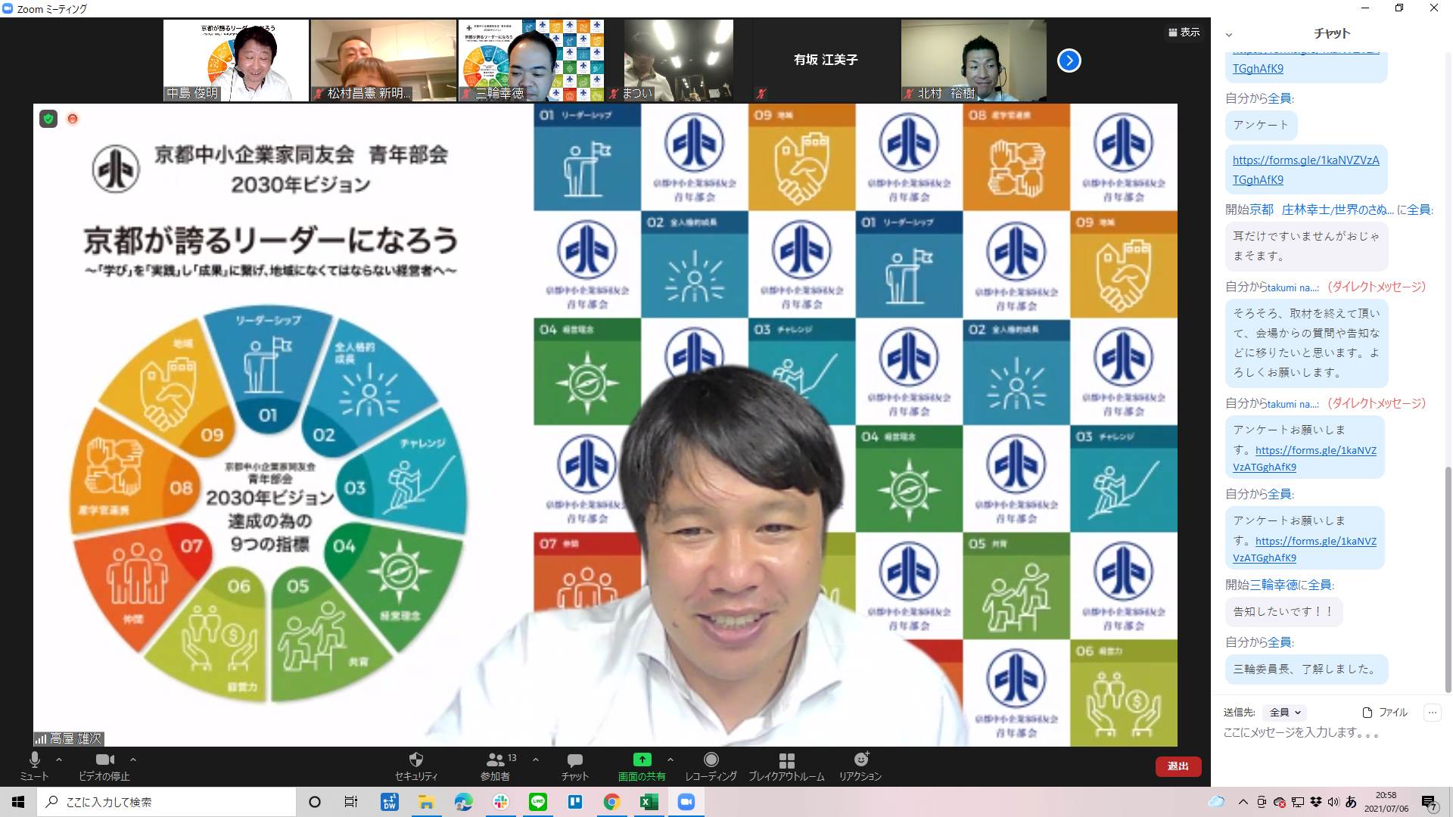Click the chat panel scrollbar
The image size is (1453, 817).
click(1448, 579)
